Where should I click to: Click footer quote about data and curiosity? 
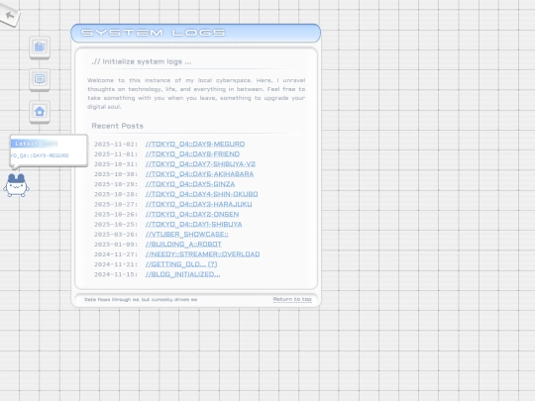point(141,299)
